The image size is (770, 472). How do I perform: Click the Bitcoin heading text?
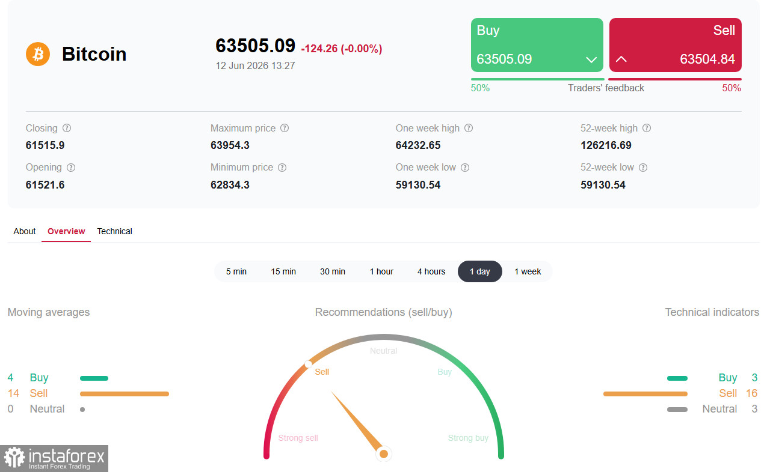point(94,54)
